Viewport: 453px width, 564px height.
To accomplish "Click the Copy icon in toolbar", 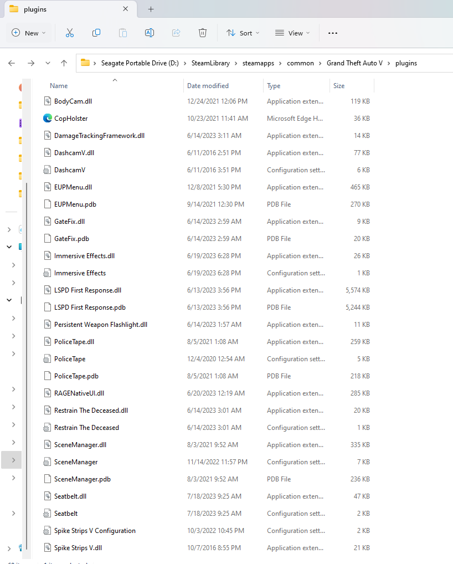I will [x=96, y=33].
